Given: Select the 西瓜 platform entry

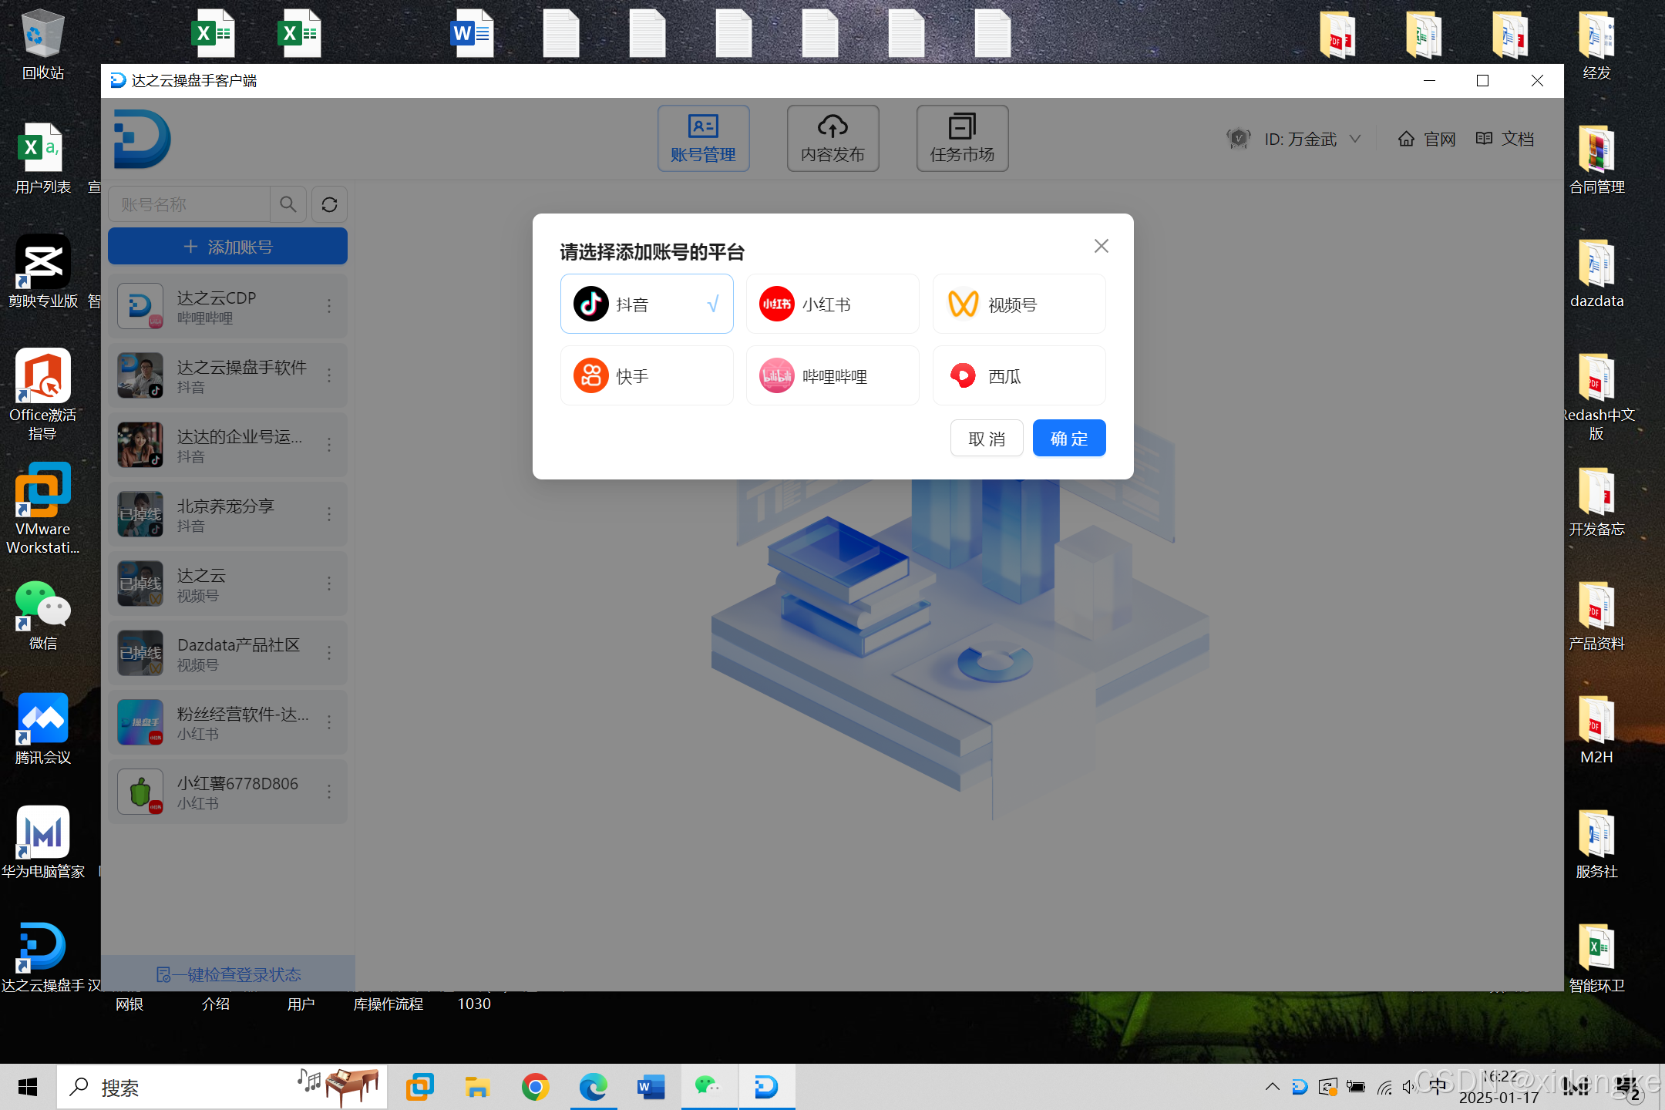Looking at the screenshot, I should [x=1018, y=375].
